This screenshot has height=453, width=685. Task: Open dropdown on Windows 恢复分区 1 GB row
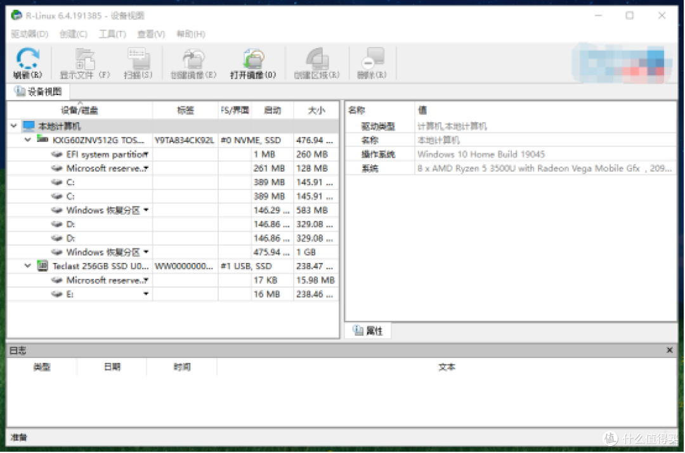coord(146,252)
